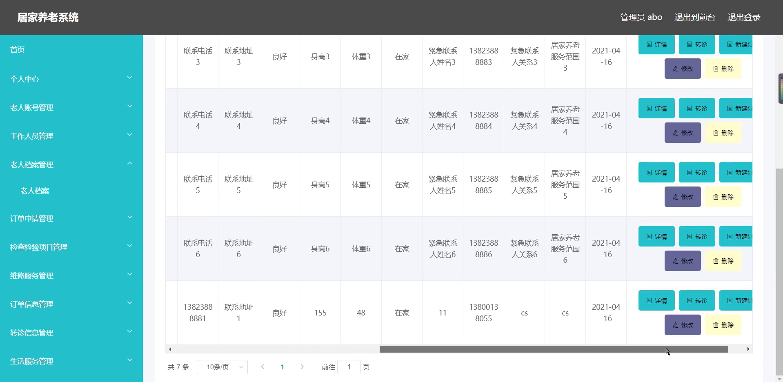This screenshot has height=382, width=783.
Task: Click 转诊 in the 联系电话5 row
Action: (697, 172)
